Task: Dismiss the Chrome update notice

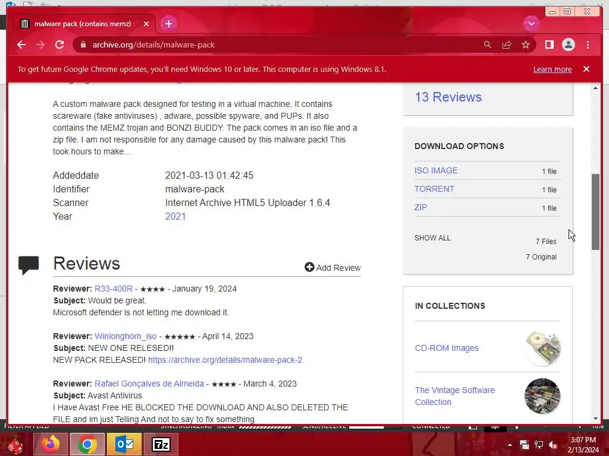Action: [x=586, y=69]
